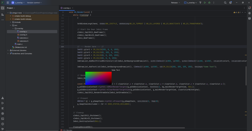
Task: Run the c_overlay configuration
Action: pyautogui.click(x=205, y=3)
